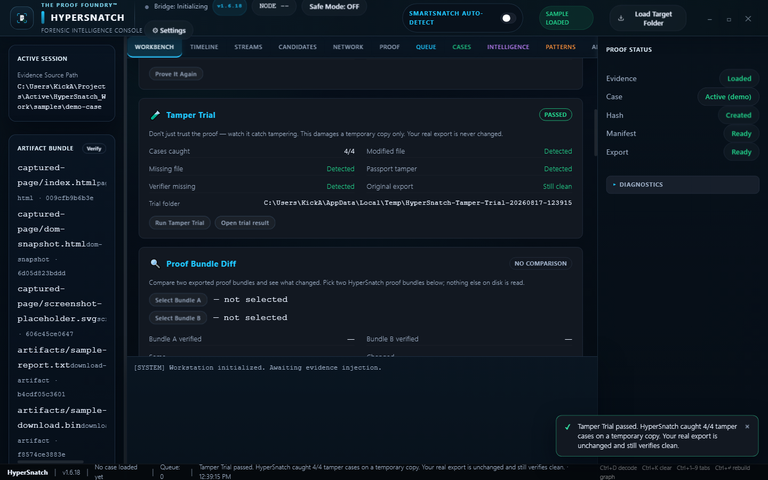Click Detected next to Passport tamper
The height and width of the screenshot is (480, 768).
(558, 169)
